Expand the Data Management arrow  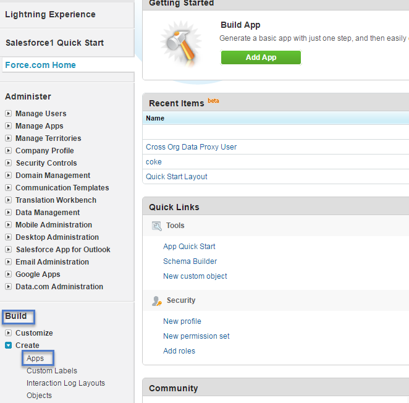click(9, 213)
